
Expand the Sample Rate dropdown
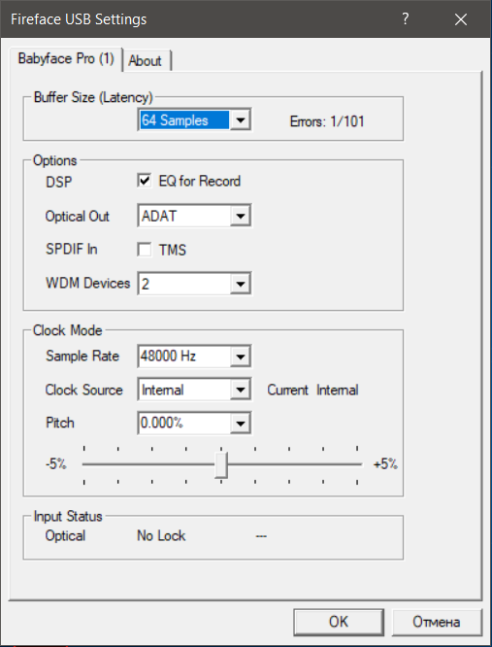[x=241, y=357]
